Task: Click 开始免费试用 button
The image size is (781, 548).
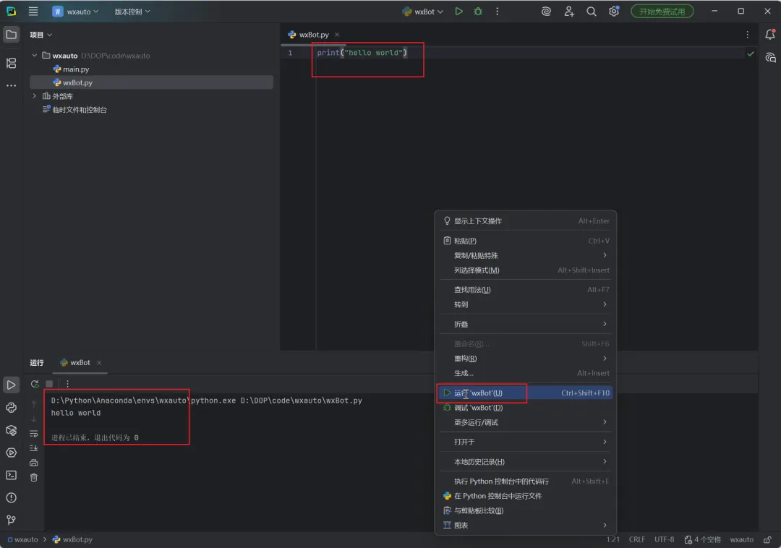Action: click(662, 12)
